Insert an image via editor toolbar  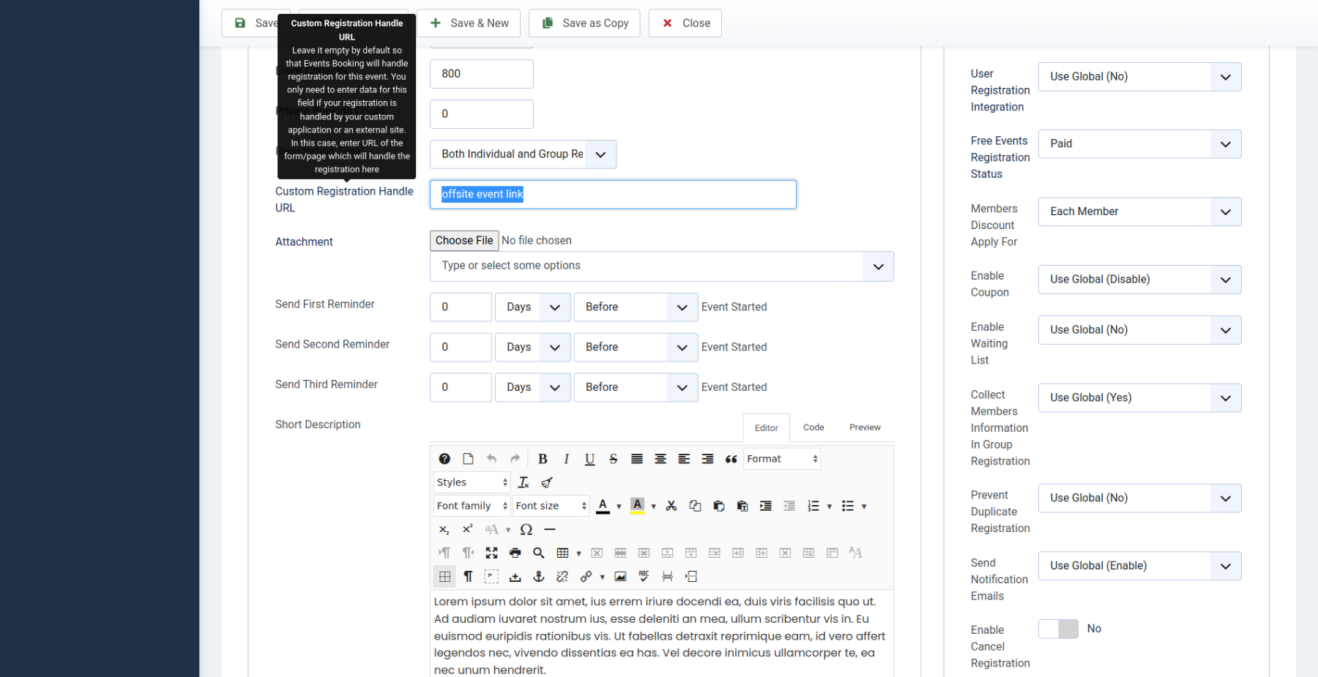coord(620,577)
